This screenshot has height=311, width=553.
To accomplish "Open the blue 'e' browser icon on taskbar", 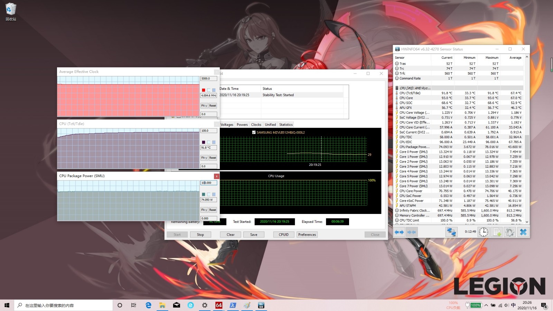I will 190,305.
